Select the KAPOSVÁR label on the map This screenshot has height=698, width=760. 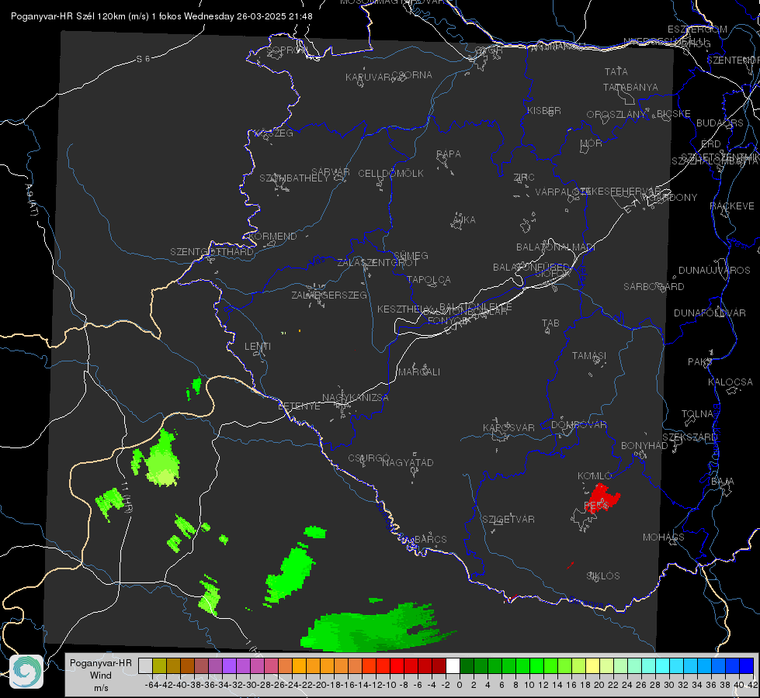[x=508, y=427]
